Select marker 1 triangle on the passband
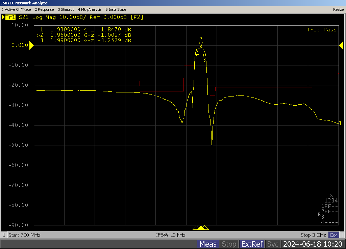 [197, 52]
